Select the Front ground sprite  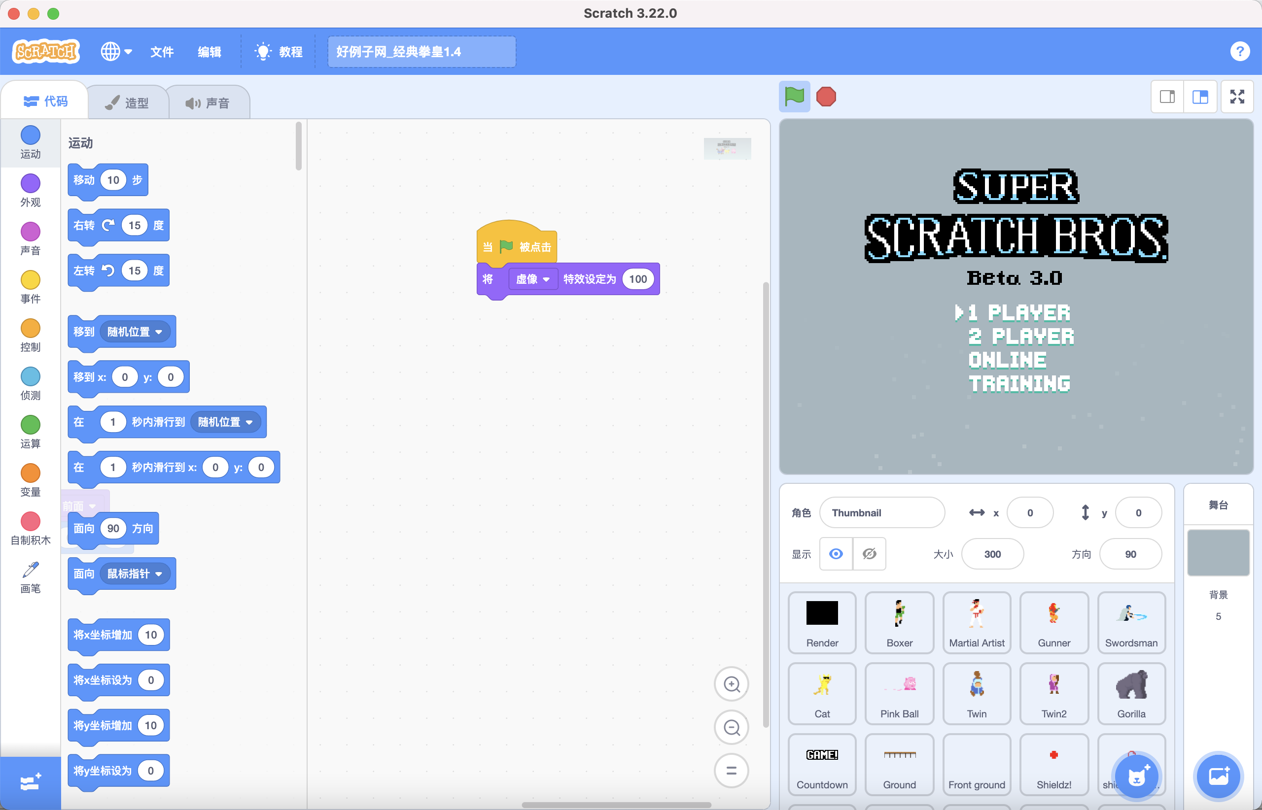[x=977, y=765]
